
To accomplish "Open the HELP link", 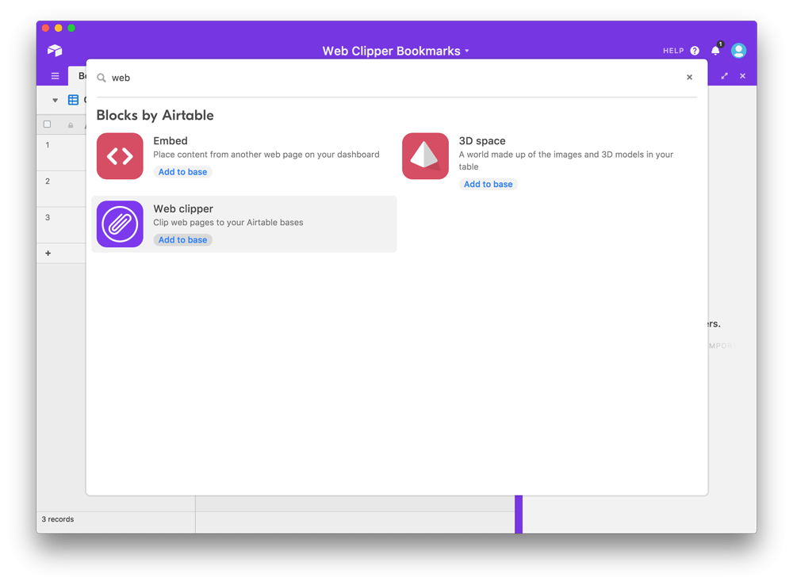I will 673,51.
